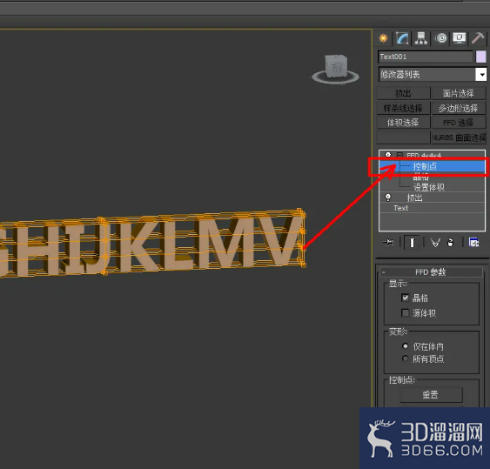The width and height of the screenshot is (490, 469).
Task: Select the FFD 4x4x4 modifier name
Action: 424,155
